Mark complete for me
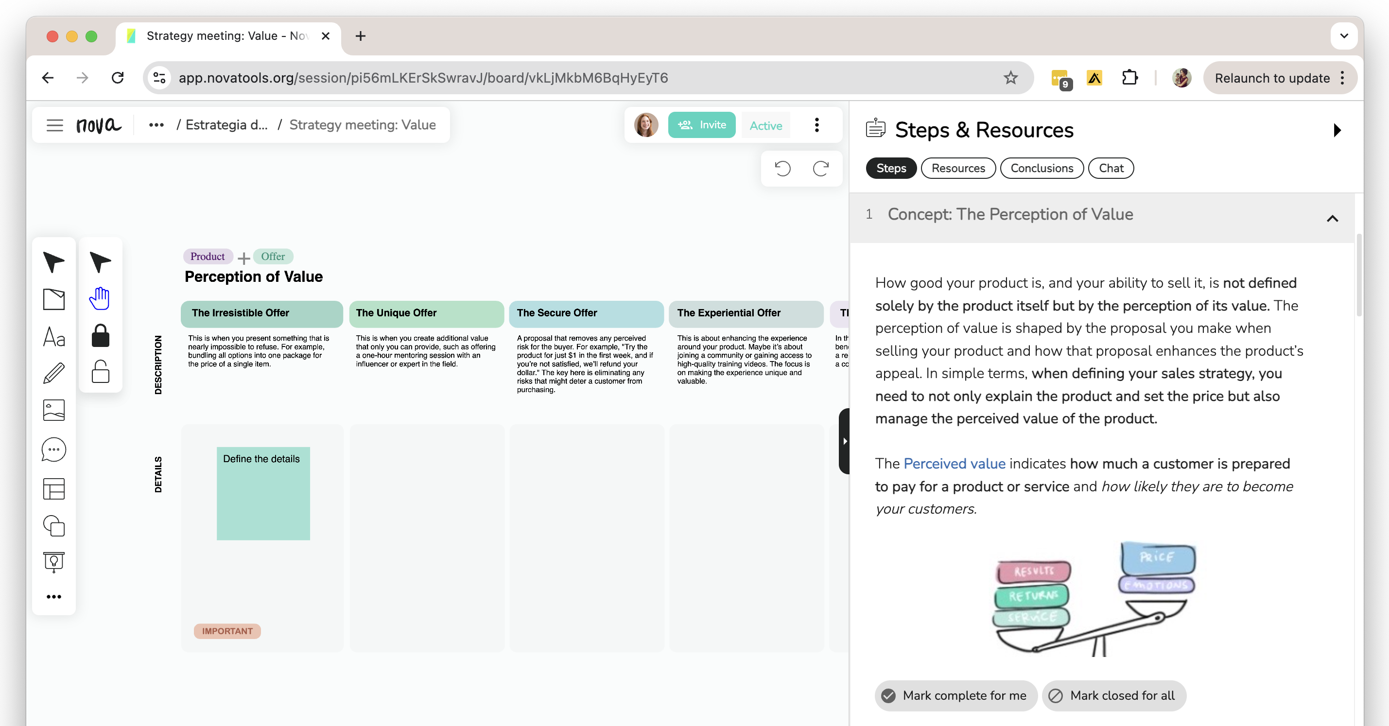This screenshot has width=1389, height=726. click(955, 695)
